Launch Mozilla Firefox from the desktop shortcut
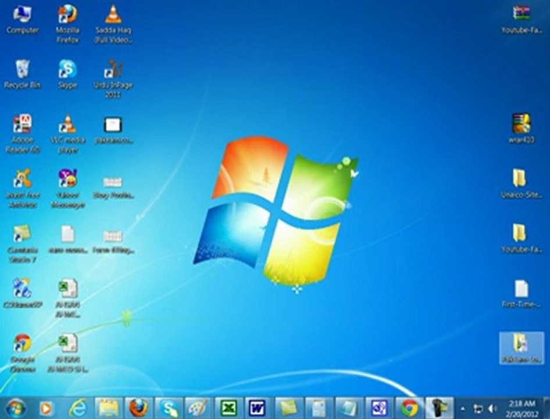 (67, 24)
